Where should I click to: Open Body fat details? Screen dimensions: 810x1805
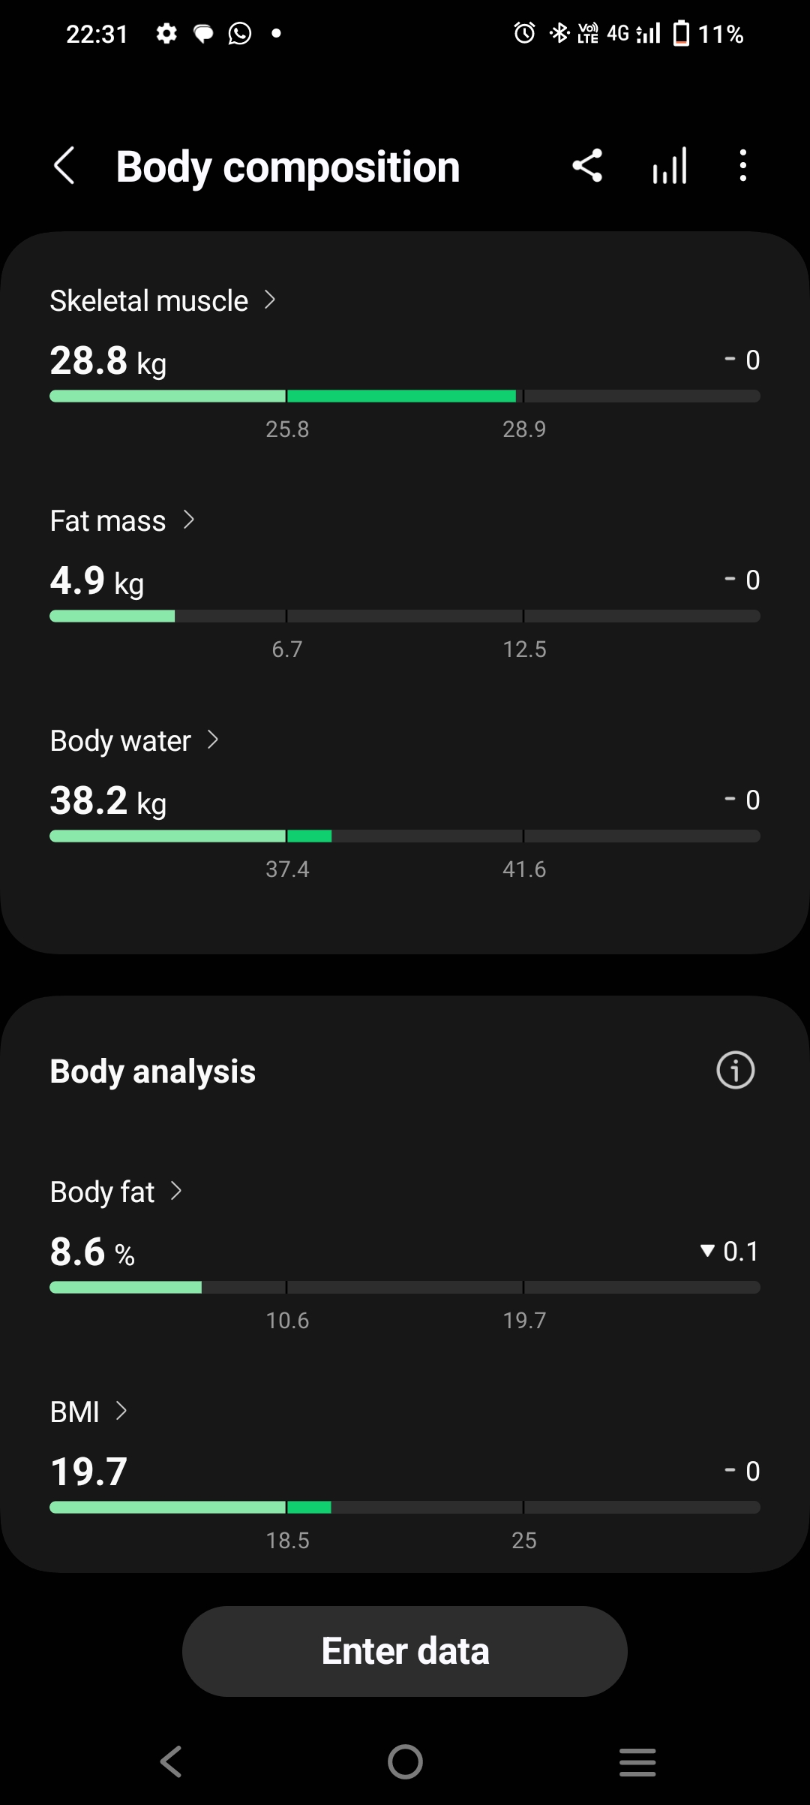click(116, 1192)
